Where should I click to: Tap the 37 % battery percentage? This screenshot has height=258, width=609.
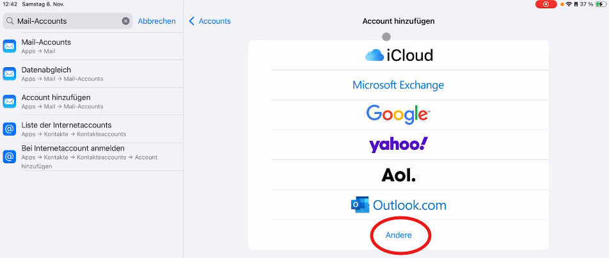(587, 4)
